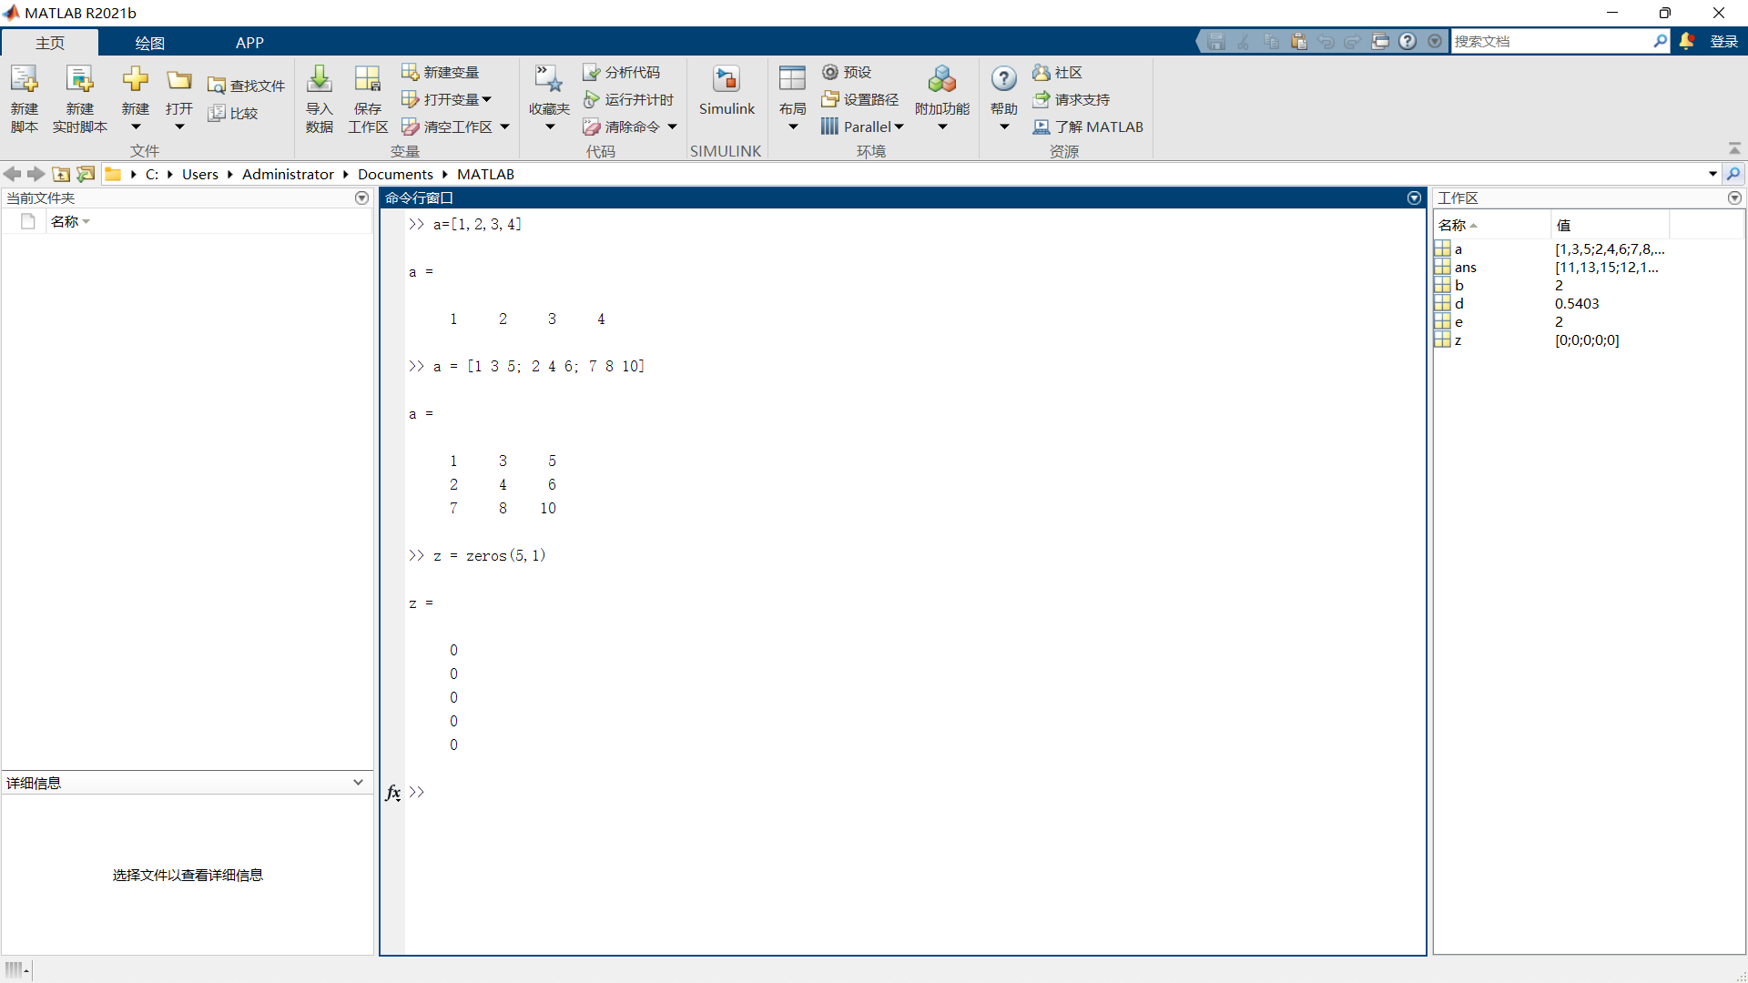Collapse the Details (详细信息) panel
Screen dimensions: 1748x983
[x=358, y=782]
